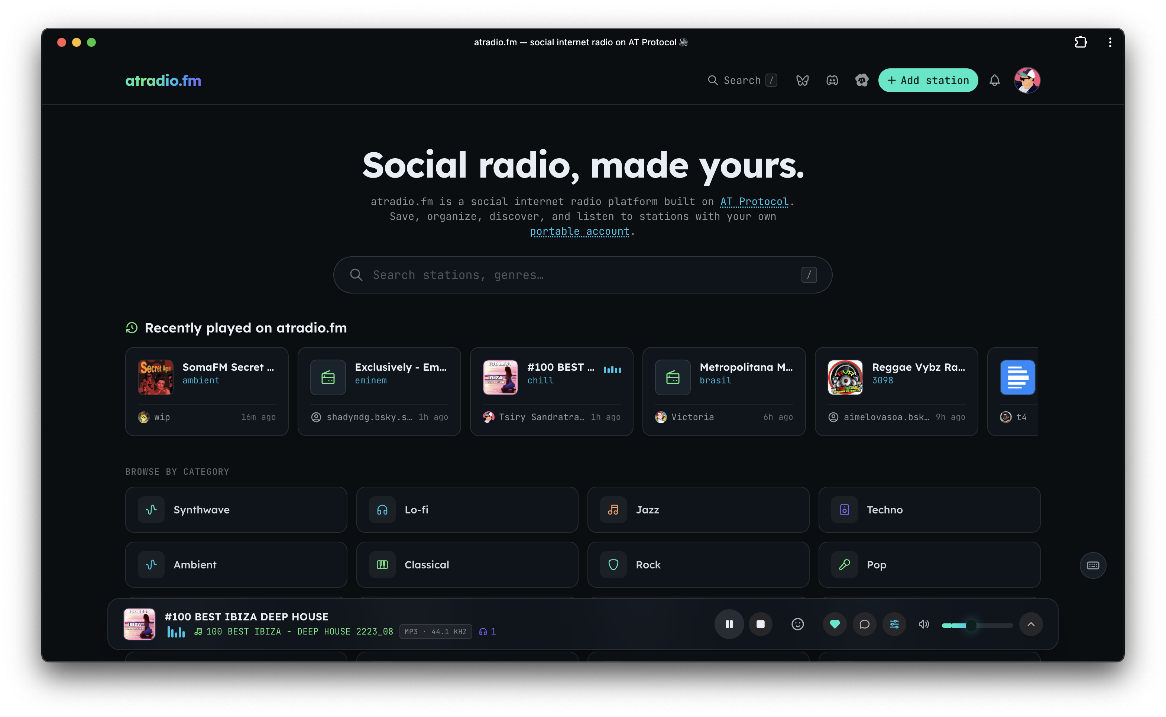This screenshot has width=1166, height=717.
Task: Click the MP3 · 44.1 KHZ badge
Action: pos(435,632)
